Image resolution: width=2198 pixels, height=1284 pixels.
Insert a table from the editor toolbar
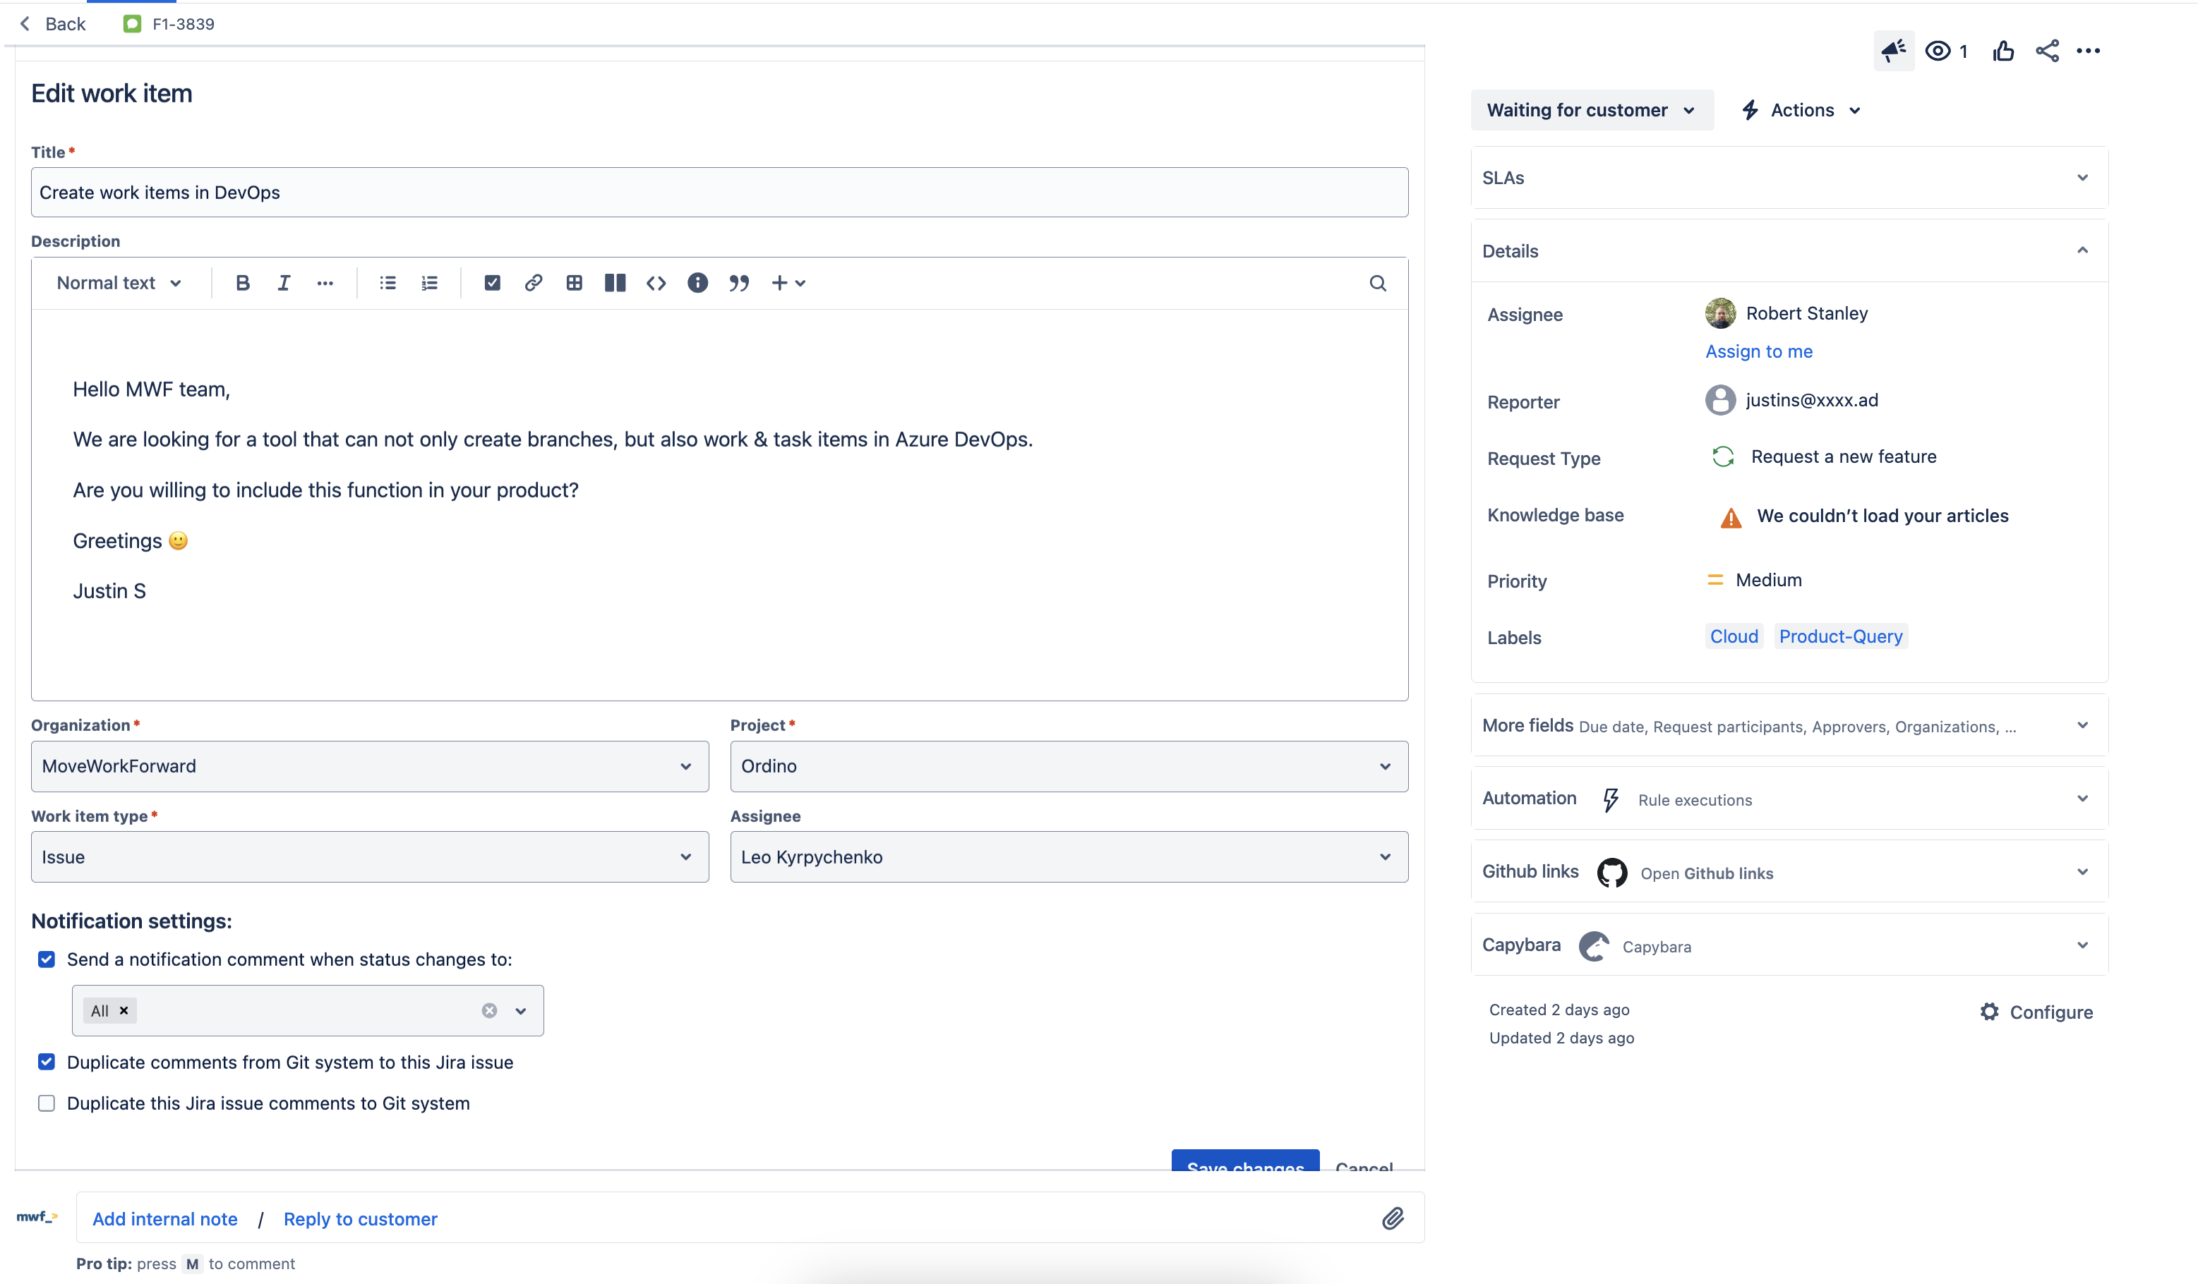[x=574, y=282]
